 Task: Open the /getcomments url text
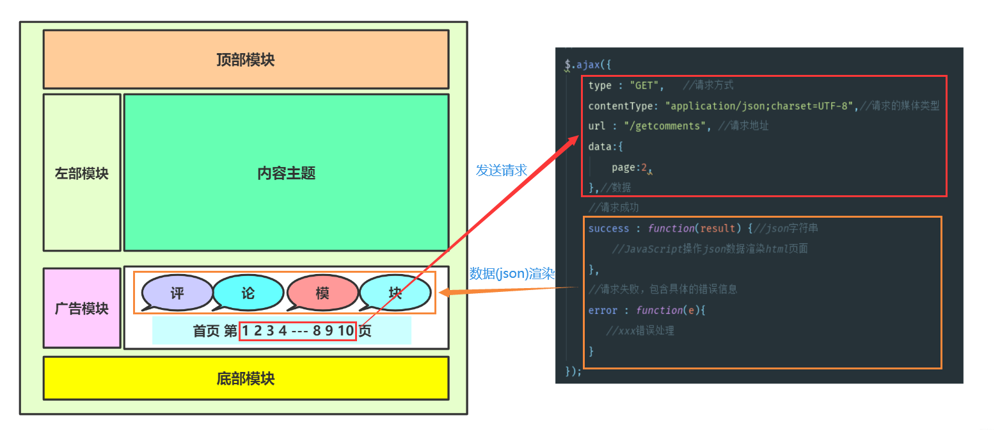(667, 125)
